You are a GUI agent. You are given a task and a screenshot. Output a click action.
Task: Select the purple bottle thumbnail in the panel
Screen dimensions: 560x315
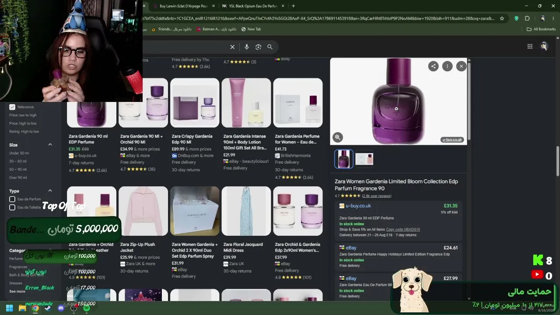click(344, 159)
